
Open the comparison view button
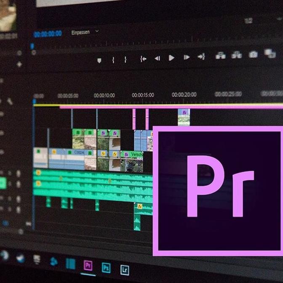click(x=270, y=53)
